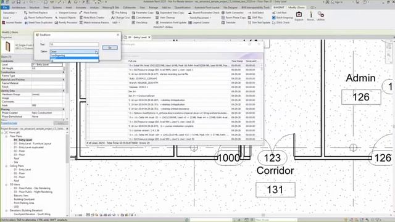The image size is (395, 222).
Task: Collapse the Phasing properties section
Action: 63,109
